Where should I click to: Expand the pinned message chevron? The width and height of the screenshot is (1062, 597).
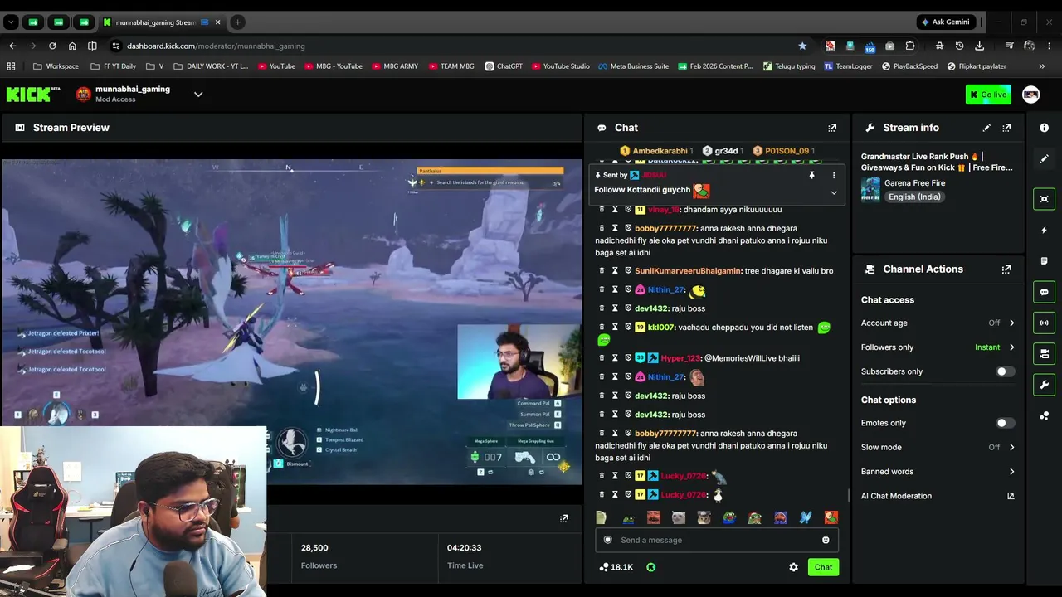click(834, 193)
